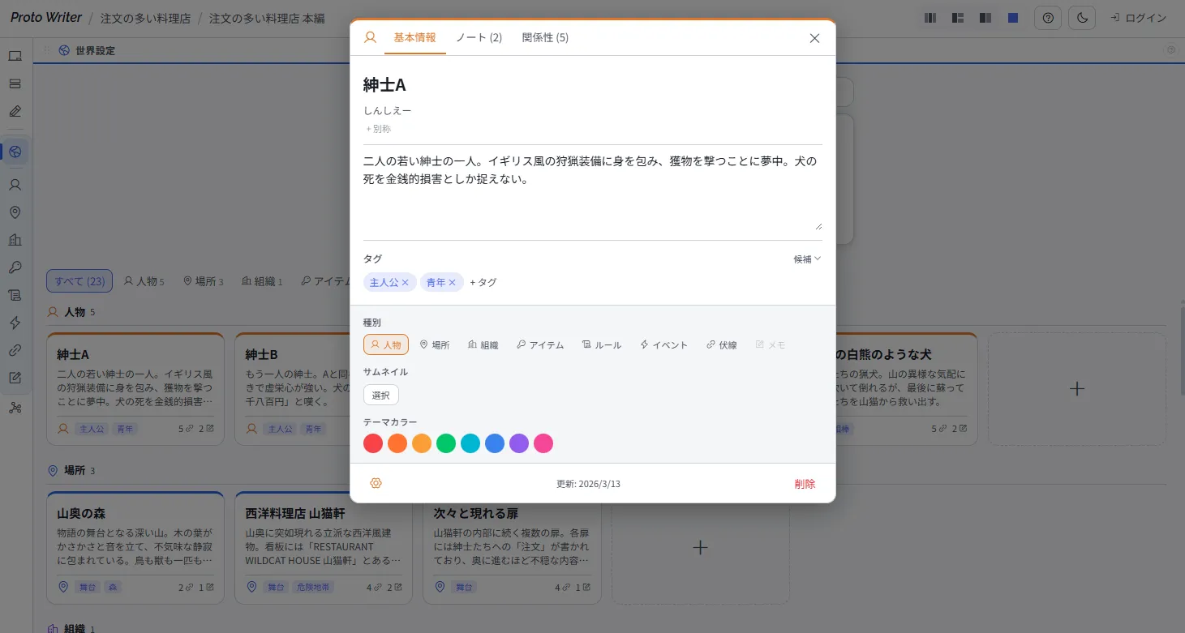The image size is (1185, 633).
Task: Open the items panel via key sidebar icon
Action: point(15,267)
